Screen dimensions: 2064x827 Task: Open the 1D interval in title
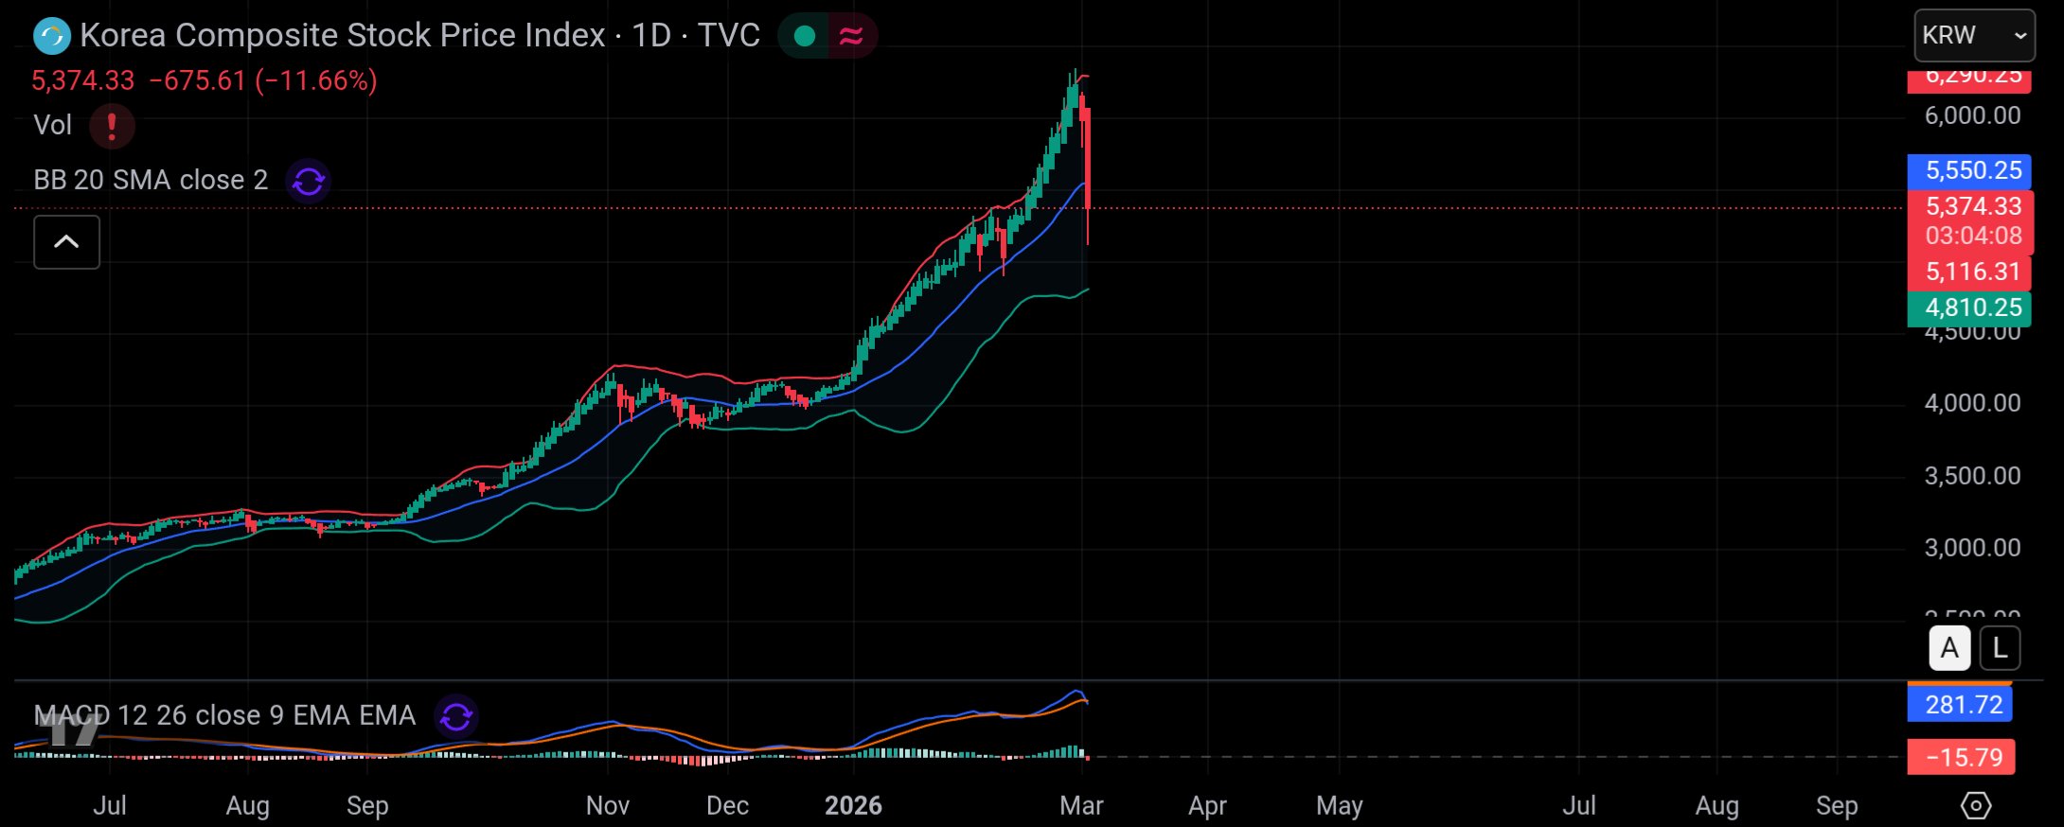click(650, 36)
